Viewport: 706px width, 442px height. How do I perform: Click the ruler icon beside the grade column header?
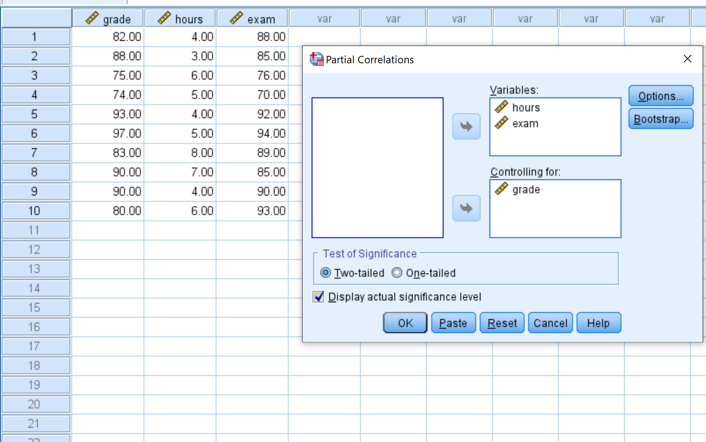point(92,18)
